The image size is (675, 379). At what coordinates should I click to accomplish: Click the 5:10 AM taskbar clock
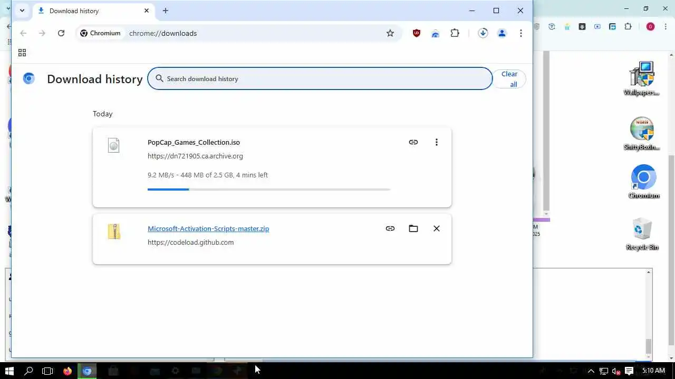click(653, 371)
